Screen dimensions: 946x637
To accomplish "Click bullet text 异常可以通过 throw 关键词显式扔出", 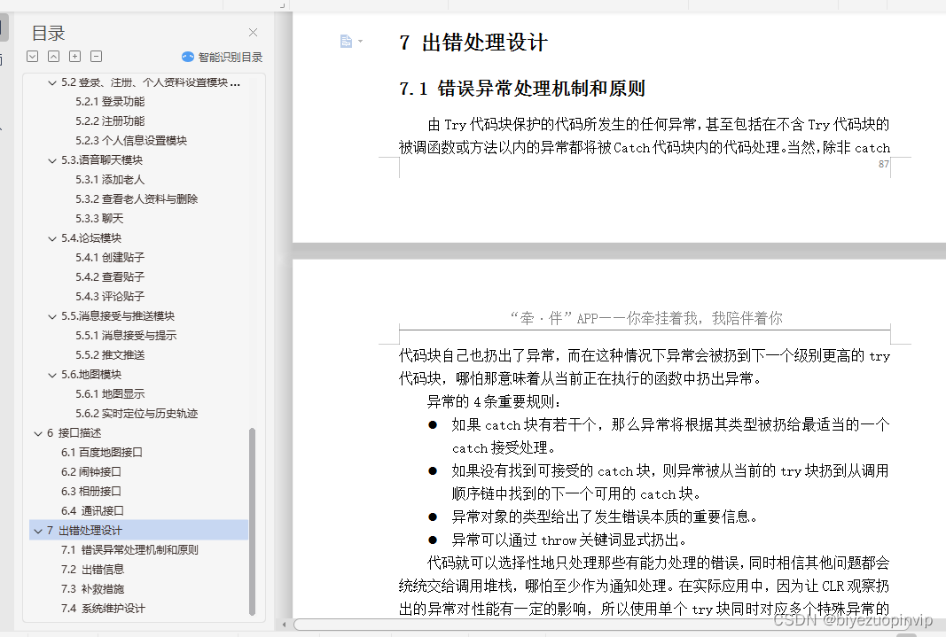I will pos(569,540).
